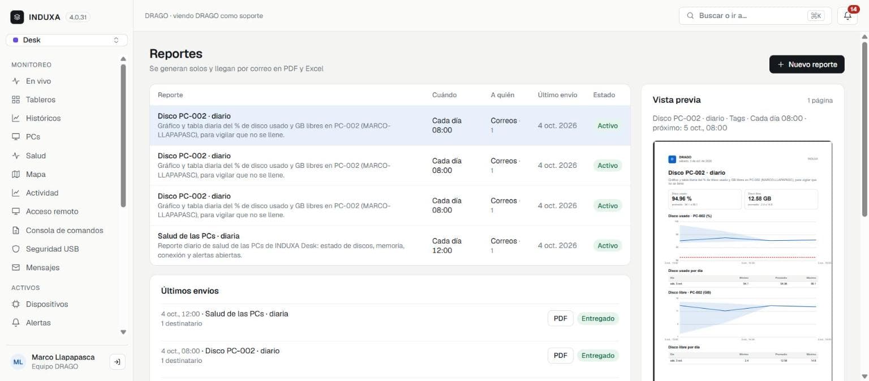Select the Salud de las PCs · diaria report
Viewport: 869px width, 381px height.
click(x=390, y=245)
